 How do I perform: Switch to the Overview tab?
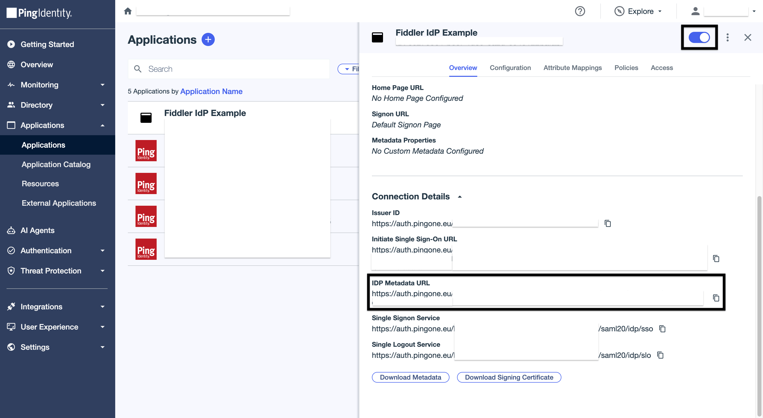click(463, 68)
